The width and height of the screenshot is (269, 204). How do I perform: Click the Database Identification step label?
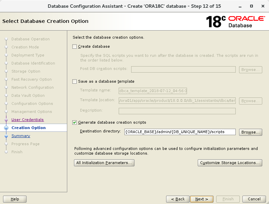coord(33,63)
